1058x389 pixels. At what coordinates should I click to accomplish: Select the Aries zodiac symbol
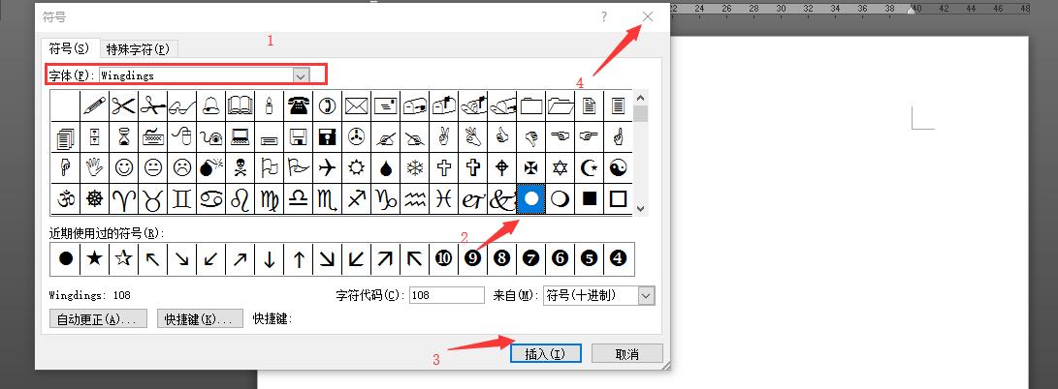[x=123, y=199]
